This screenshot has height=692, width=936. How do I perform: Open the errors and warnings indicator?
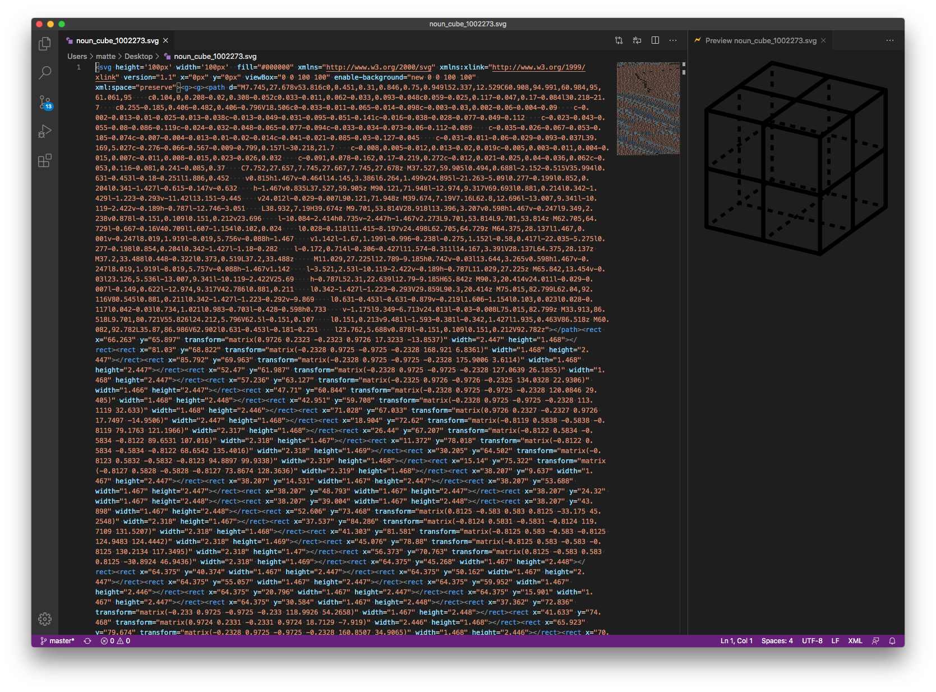coord(116,641)
